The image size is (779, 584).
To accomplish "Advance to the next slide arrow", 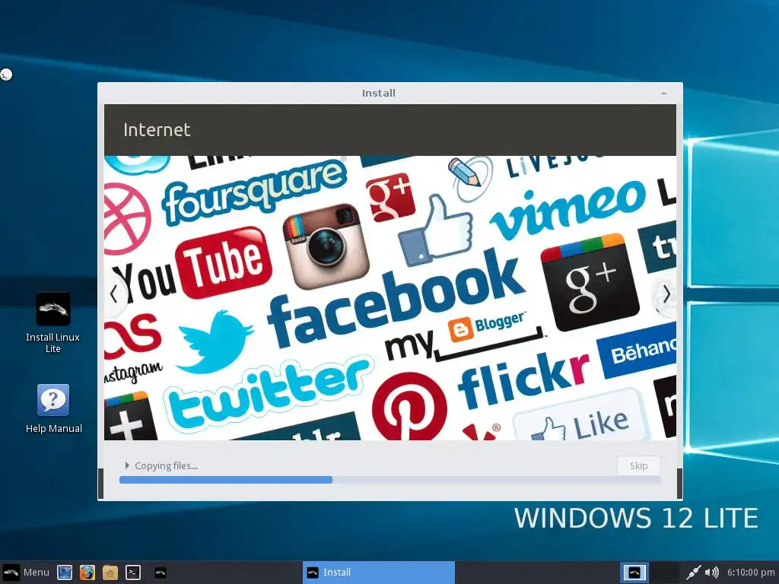I will point(666,294).
